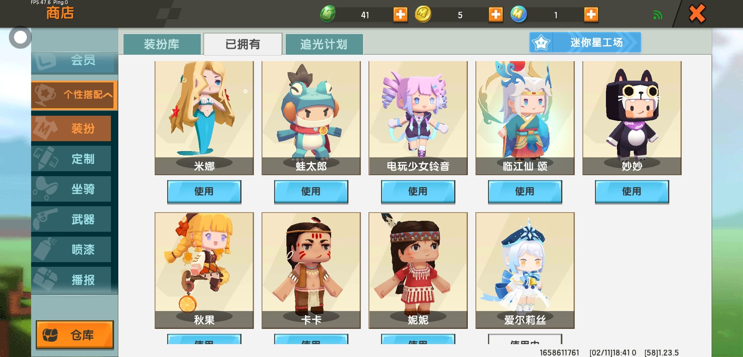Add more green mini beans with plus icon
This screenshot has width=743, height=357.
(400, 15)
